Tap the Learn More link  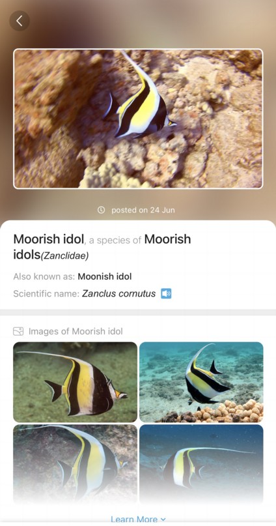pos(134,519)
